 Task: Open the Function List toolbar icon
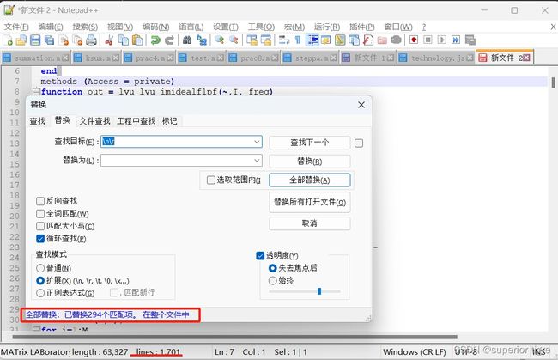click(368, 40)
